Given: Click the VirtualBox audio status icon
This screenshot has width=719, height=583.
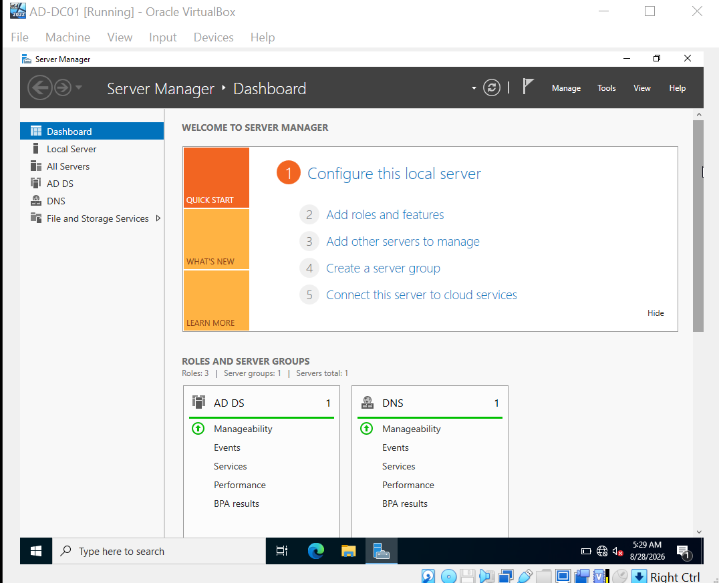Looking at the screenshot, I should pyautogui.click(x=486, y=576).
